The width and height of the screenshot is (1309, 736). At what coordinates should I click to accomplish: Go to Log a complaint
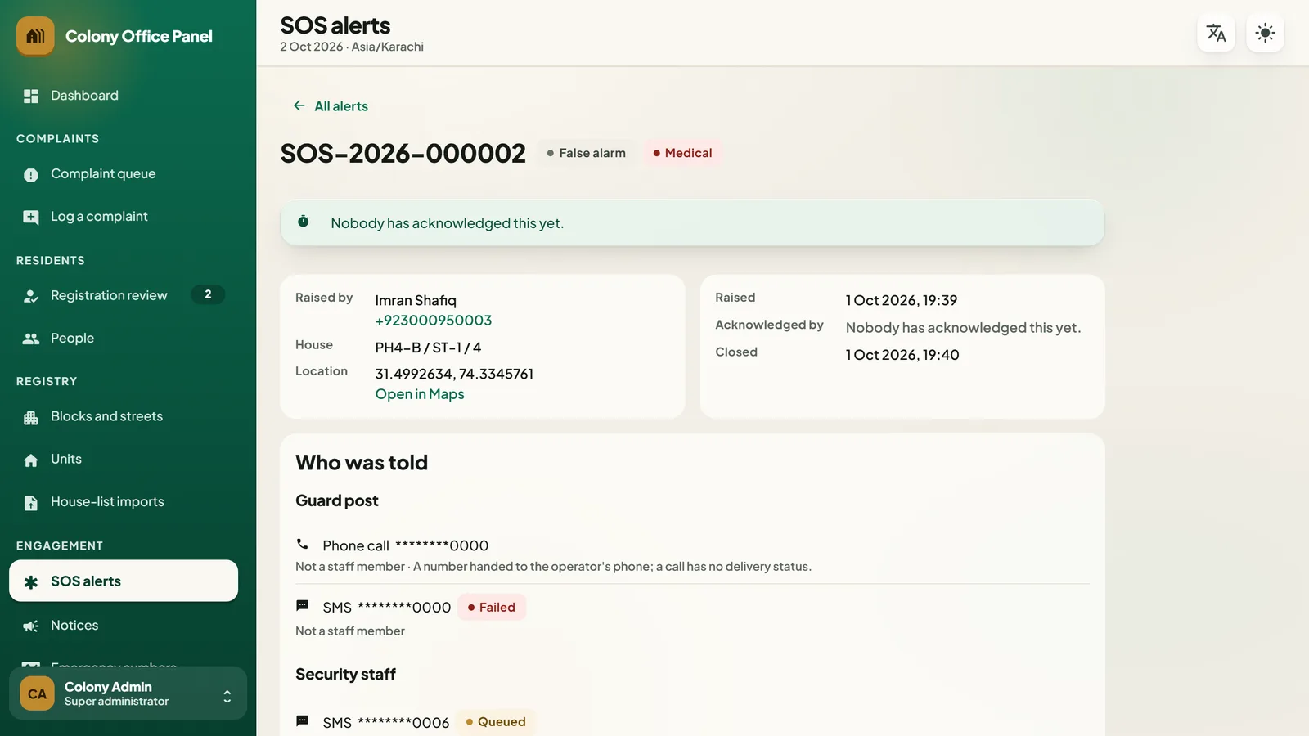(124, 217)
